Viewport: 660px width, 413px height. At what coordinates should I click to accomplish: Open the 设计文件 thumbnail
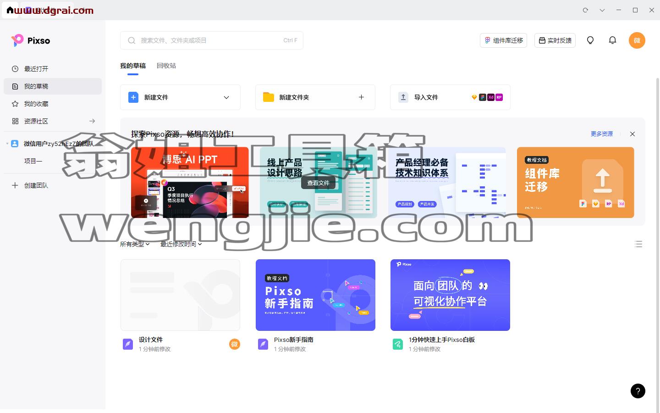[180, 295]
